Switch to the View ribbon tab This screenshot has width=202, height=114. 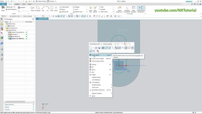(24, 4)
